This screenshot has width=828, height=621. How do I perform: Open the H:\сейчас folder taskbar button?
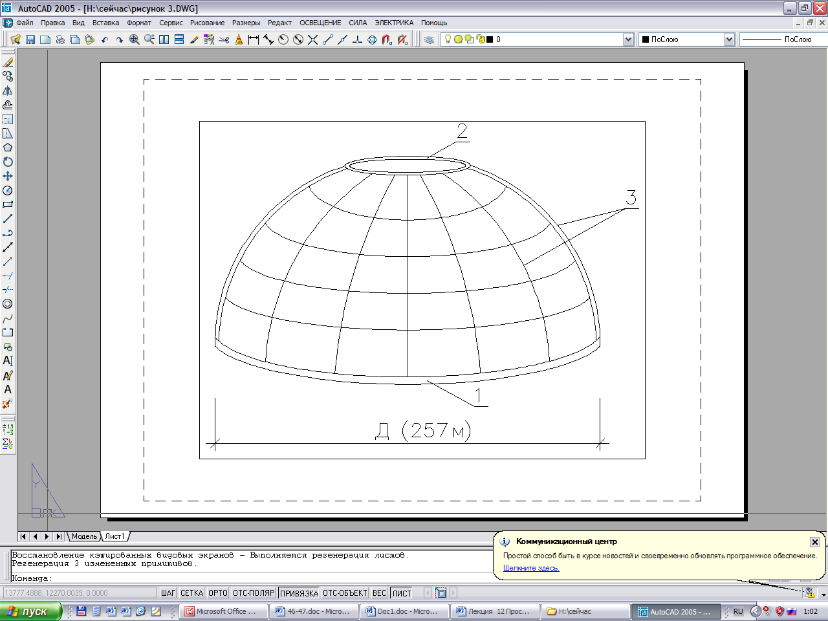(585, 611)
